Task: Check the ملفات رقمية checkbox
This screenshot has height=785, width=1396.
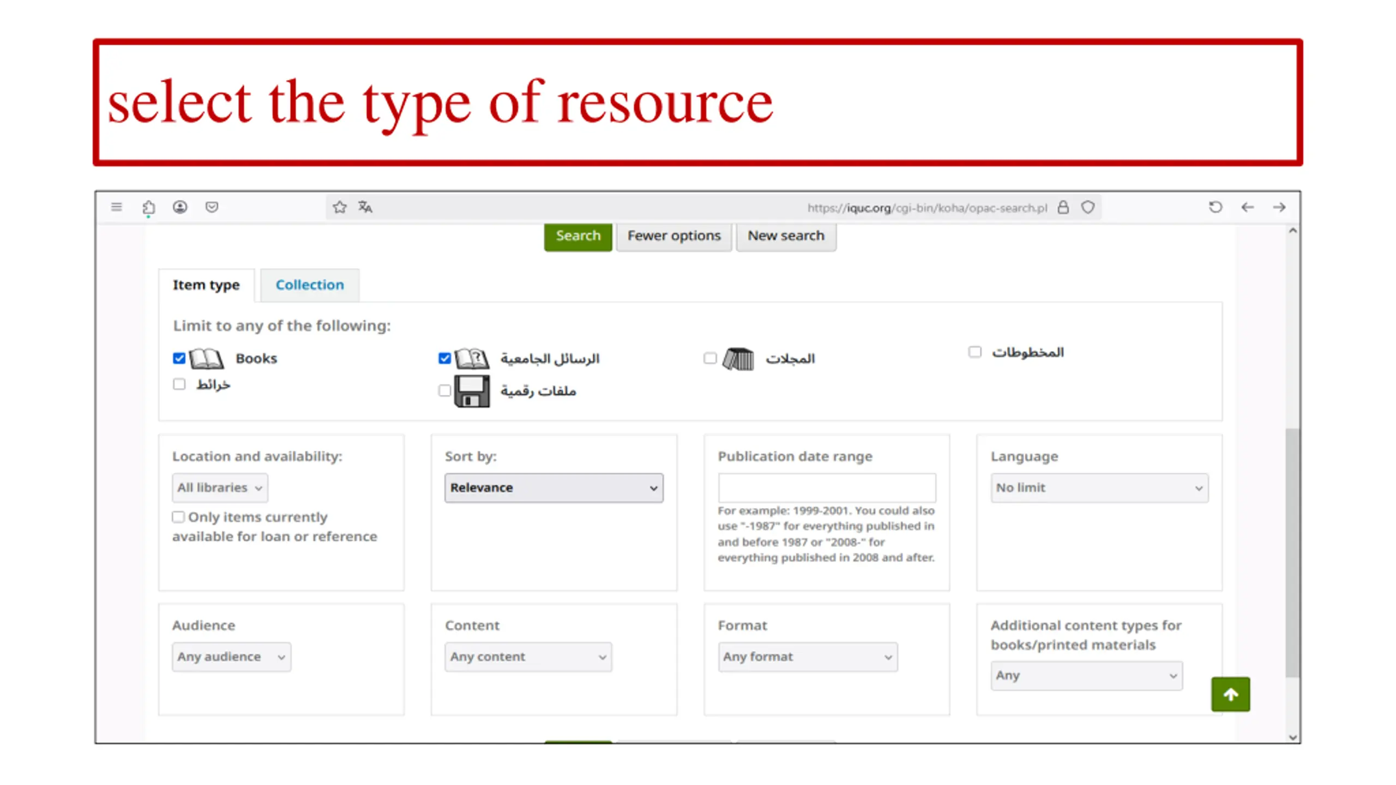Action: tap(444, 390)
